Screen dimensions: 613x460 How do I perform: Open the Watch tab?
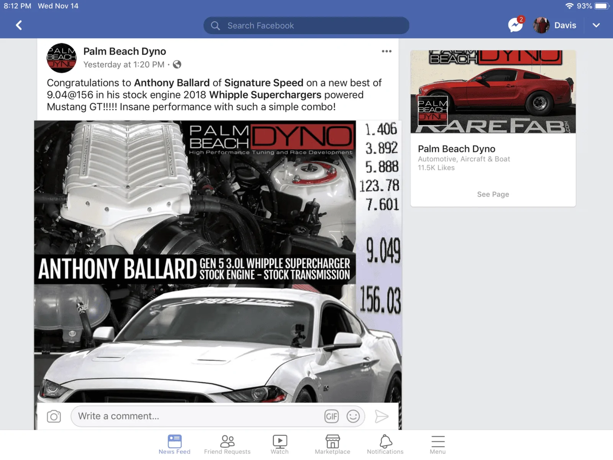pyautogui.click(x=280, y=445)
